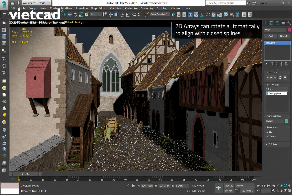The image size is (292, 195).
Task: Open the Graph Editors menu
Action: [x=99, y=8]
